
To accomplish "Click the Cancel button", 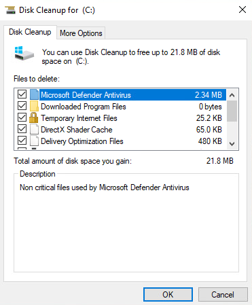I will click(223, 294).
